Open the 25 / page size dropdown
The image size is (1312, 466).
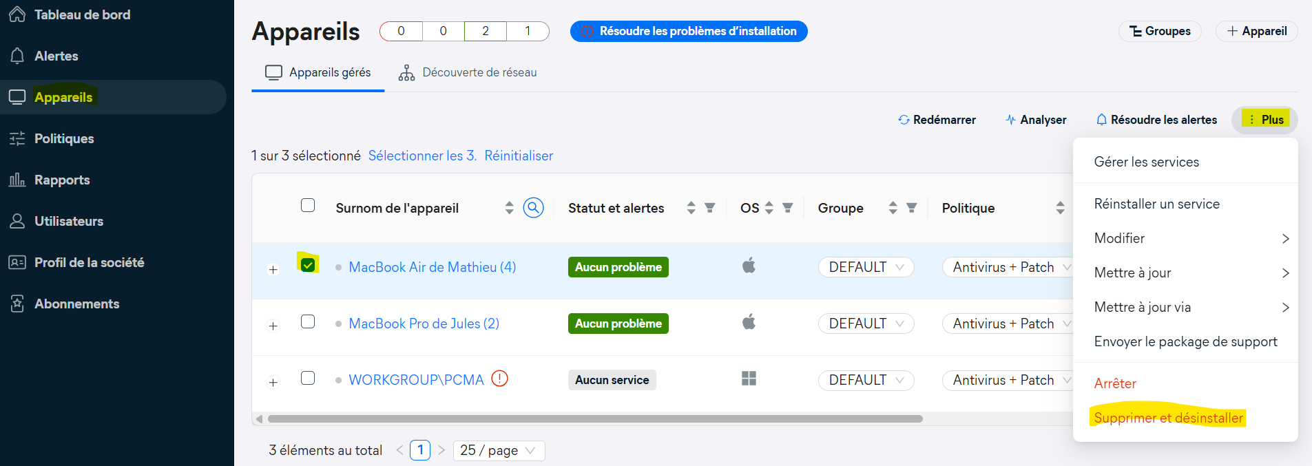[x=499, y=450]
